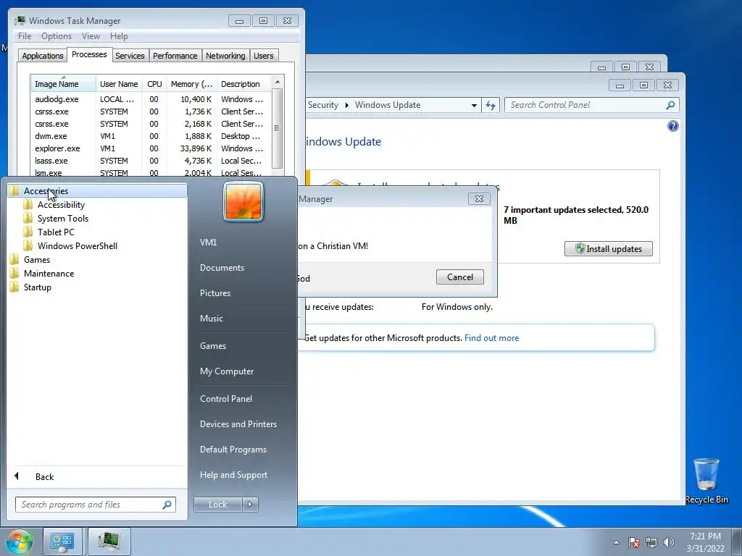Viewport: 742px width, 556px height.
Task: Open Music from Start menu
Action: coord(211,319)
